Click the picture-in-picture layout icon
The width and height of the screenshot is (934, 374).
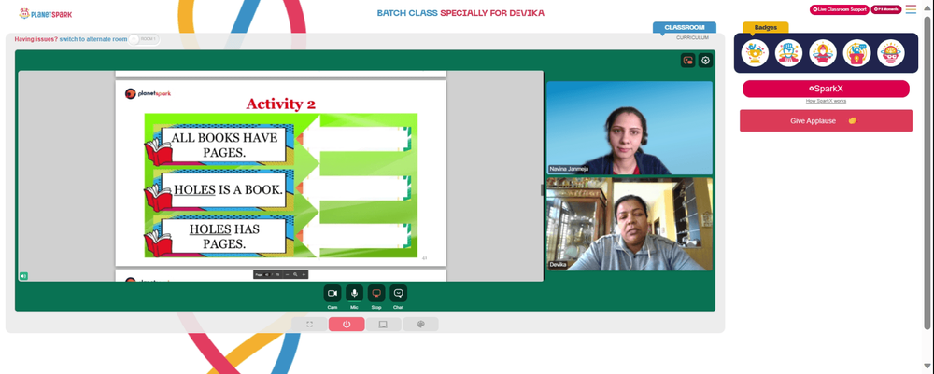click(688, 60)
